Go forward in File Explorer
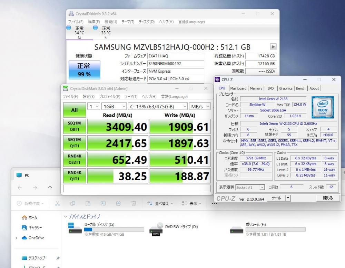Screen dimensions: 345x268 pos(35,187)
